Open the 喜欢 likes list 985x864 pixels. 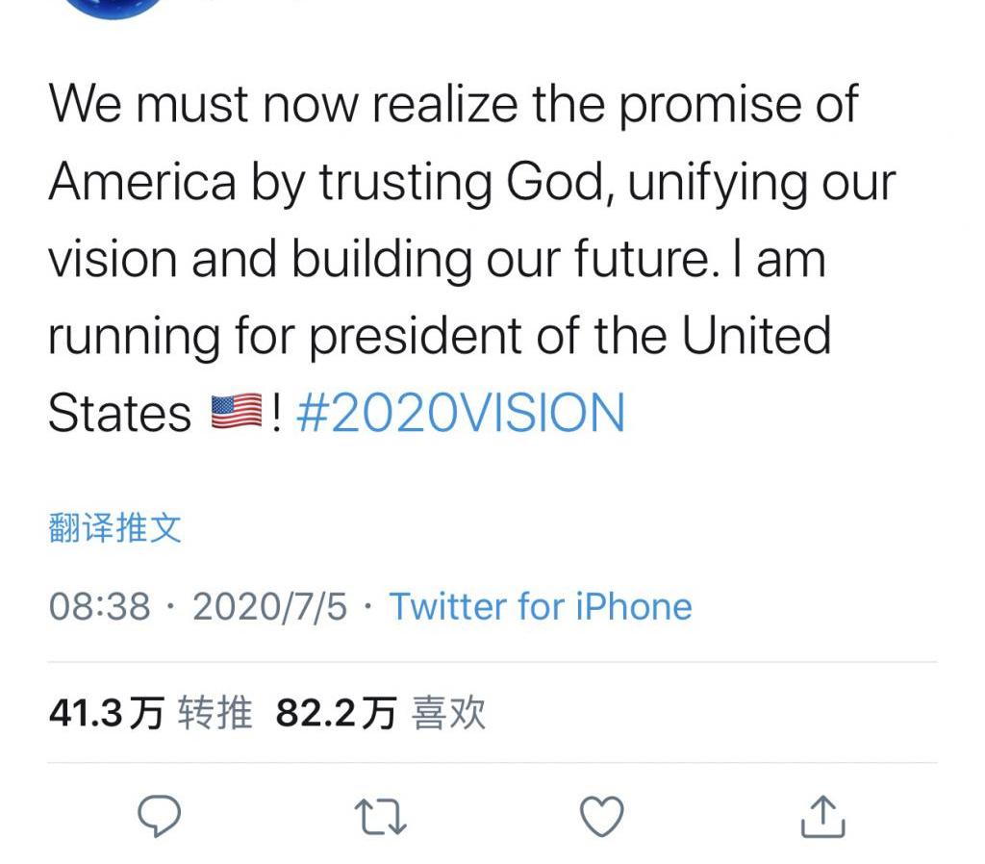(448, 714)
